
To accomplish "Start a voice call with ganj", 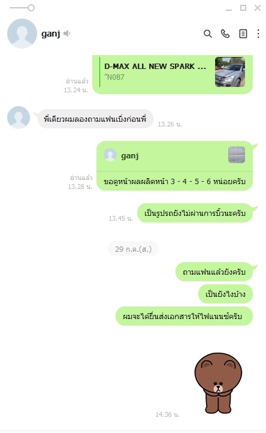I will click(x=225, y=34).
